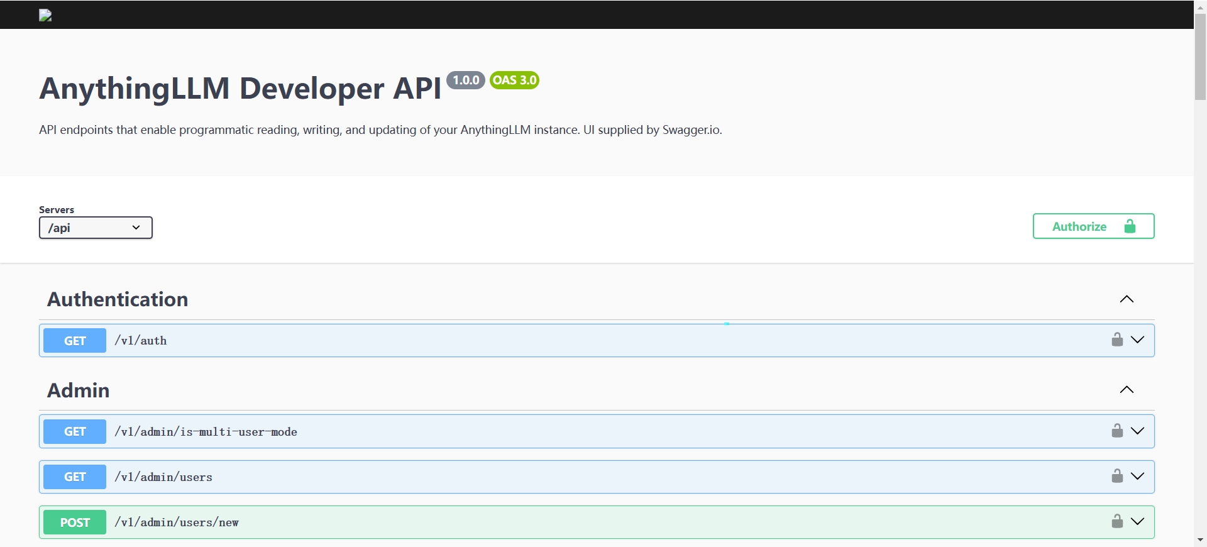Click the API description paragraph

(x=380, y=130)
